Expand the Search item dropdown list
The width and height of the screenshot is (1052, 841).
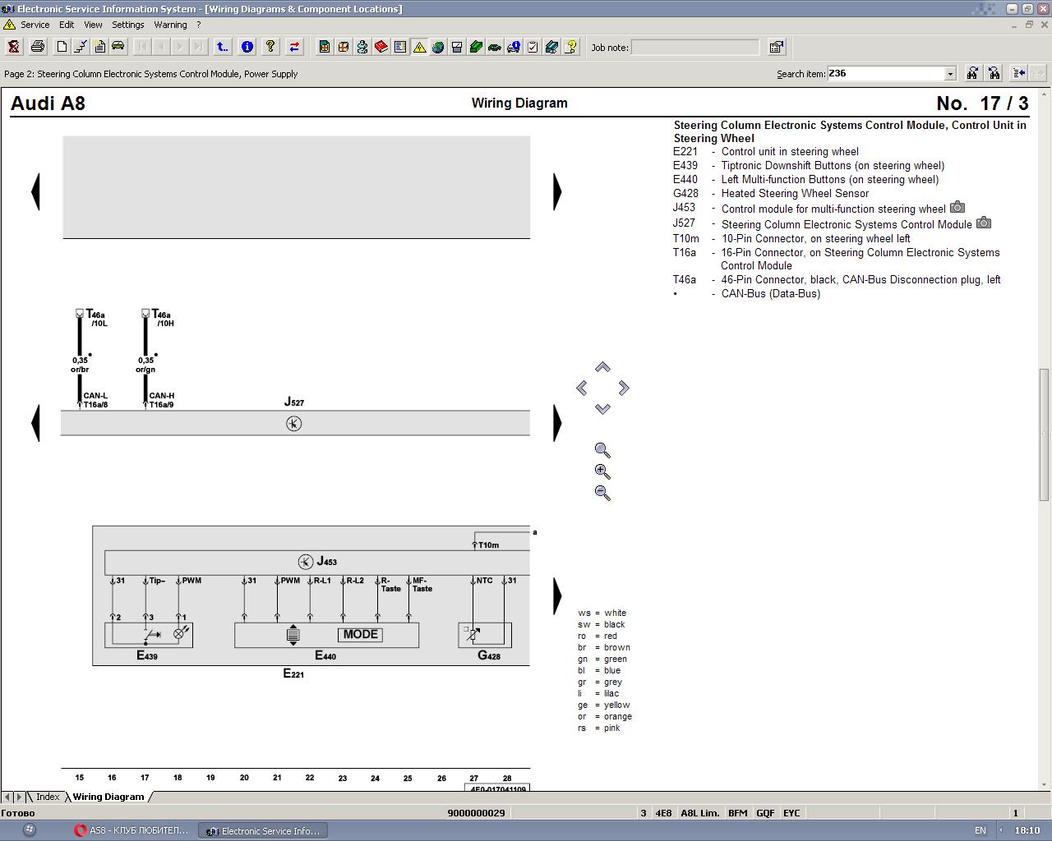tap(950, 74)
